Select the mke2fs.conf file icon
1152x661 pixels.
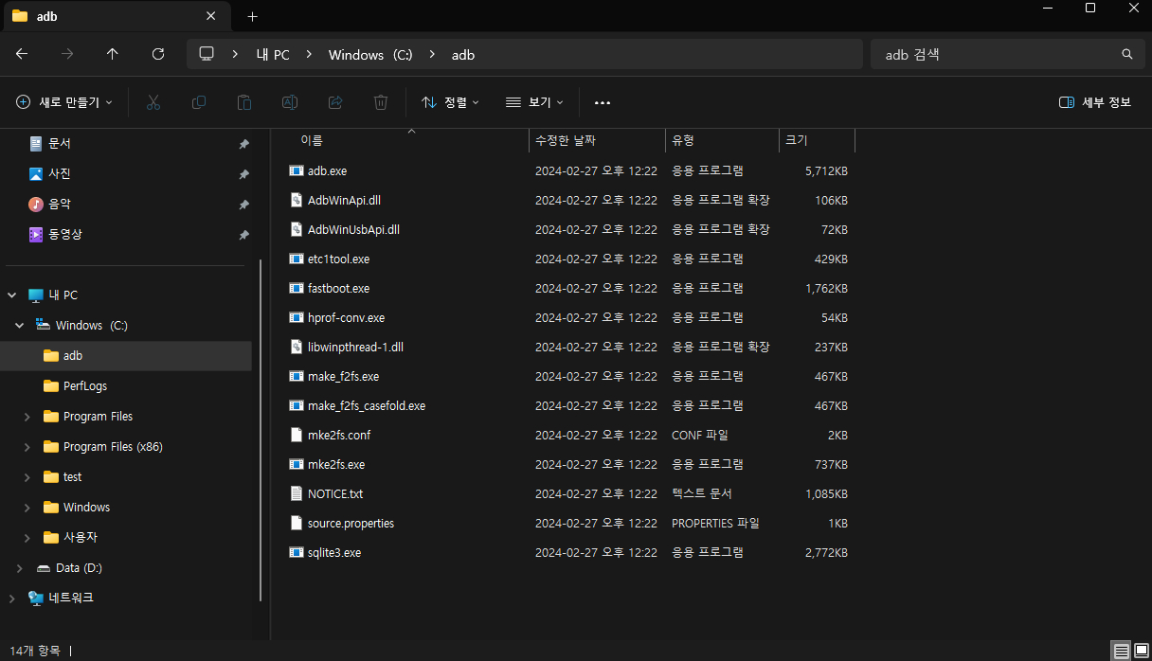[x=297, y=436]
